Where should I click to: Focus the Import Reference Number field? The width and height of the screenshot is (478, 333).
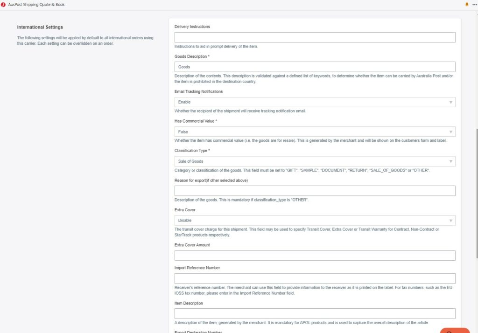(315, 278)
